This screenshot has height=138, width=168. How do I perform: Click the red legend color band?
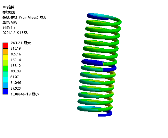point(5,46)
